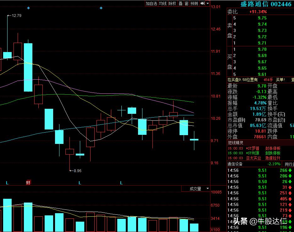Click the rightmost L marker

click(121, 182)
